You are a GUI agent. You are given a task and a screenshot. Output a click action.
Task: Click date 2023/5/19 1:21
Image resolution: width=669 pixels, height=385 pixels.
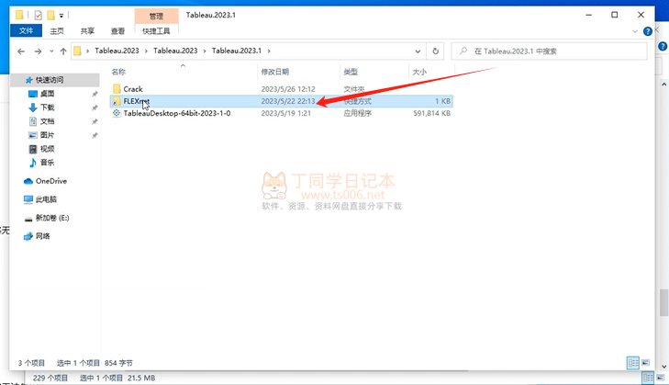coord(285,113)
